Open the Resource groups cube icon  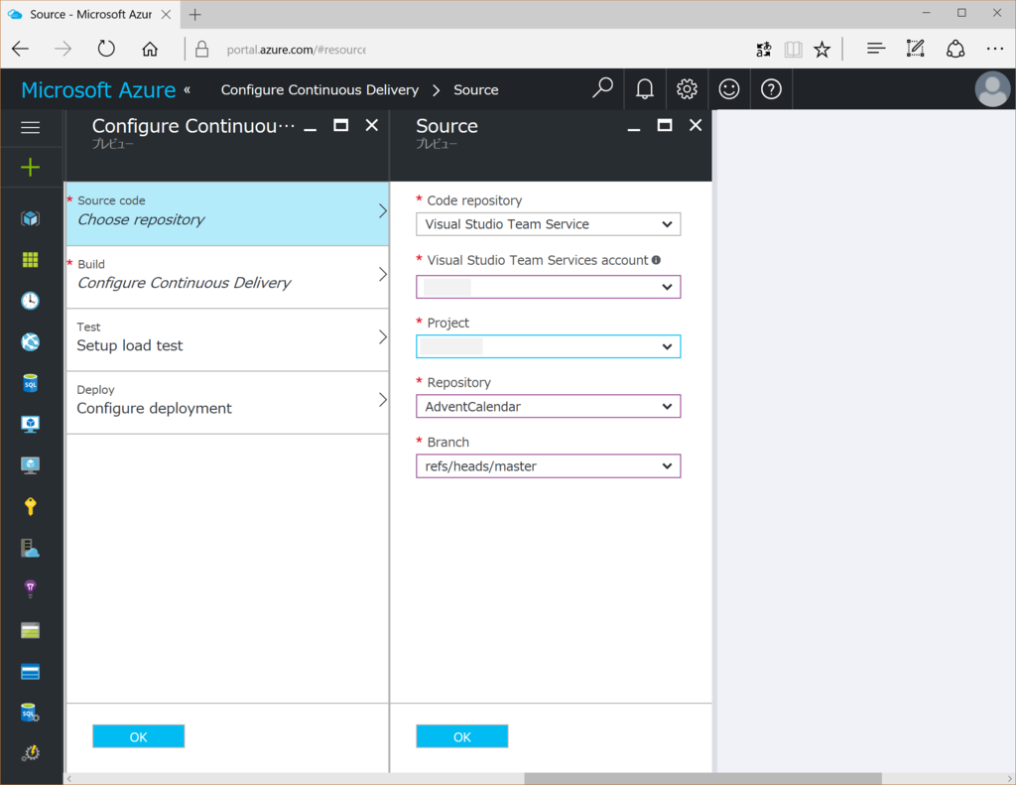click(30, 218)
